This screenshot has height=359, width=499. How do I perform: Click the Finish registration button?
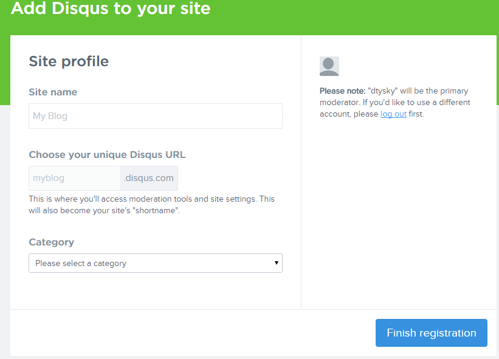click(431, 333)
